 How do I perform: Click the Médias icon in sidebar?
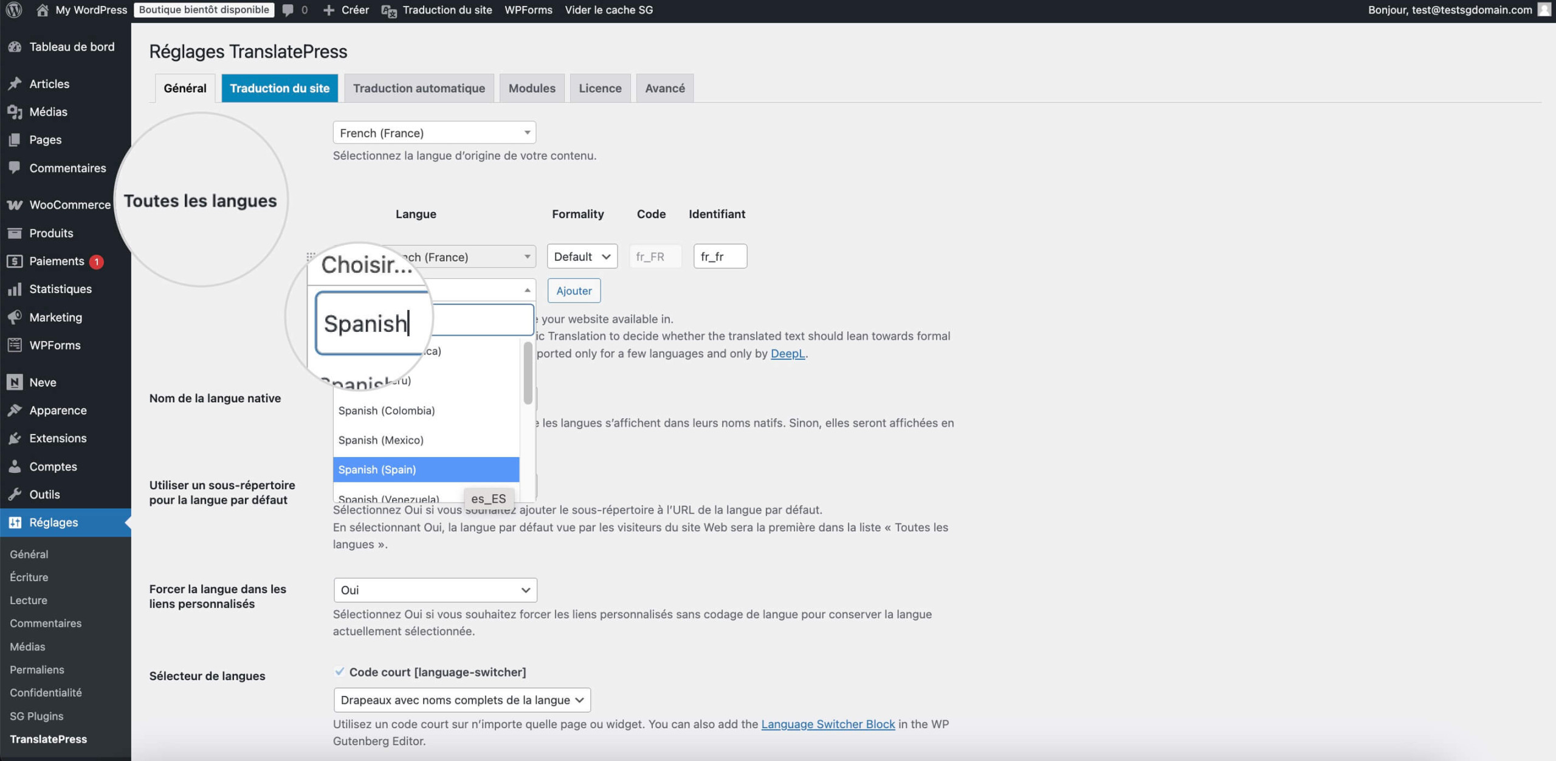15,112
